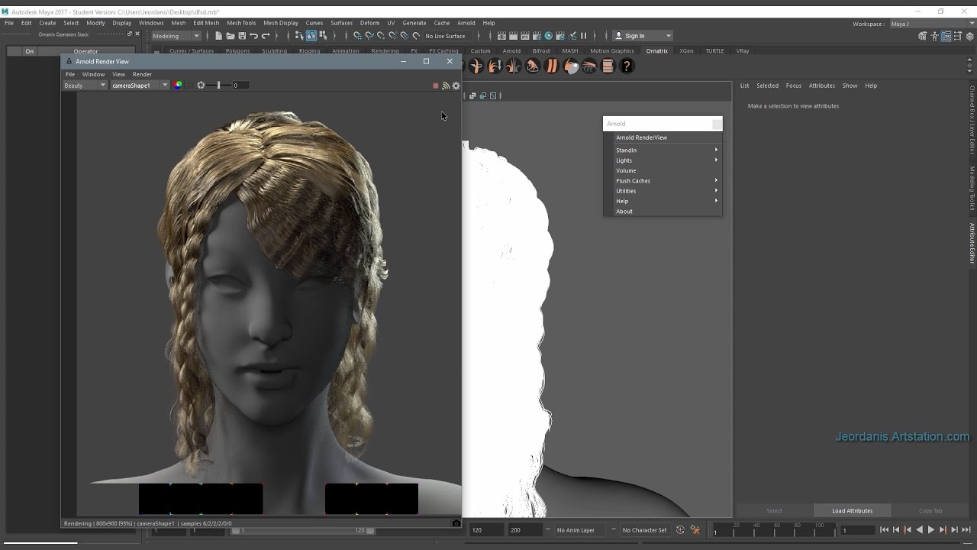Open the cameraShape1 camera dropdown

tap(140, 86)
